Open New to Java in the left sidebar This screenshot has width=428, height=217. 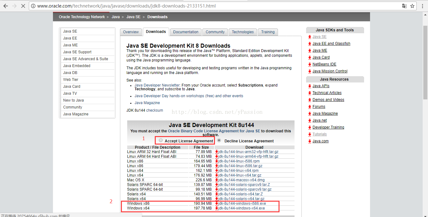click(87, 100)
